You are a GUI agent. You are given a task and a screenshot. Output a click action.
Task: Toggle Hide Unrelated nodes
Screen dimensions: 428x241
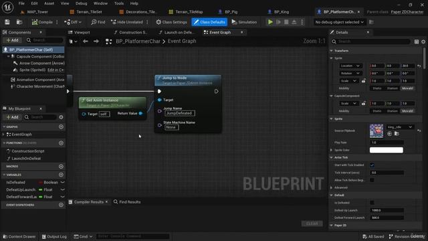point(127,22)
